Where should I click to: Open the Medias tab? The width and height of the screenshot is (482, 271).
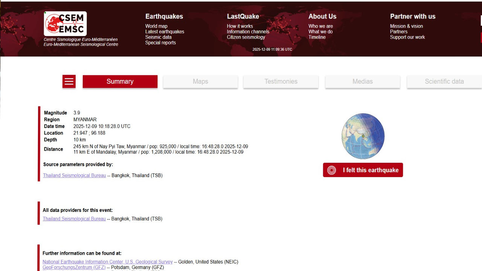(363, 81)
